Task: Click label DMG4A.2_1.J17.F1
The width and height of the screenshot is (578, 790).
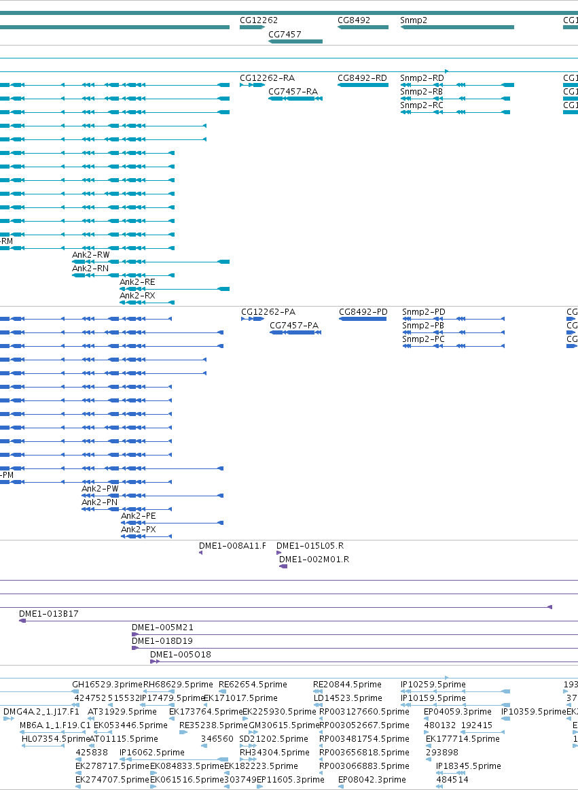Action: point(41,711)
